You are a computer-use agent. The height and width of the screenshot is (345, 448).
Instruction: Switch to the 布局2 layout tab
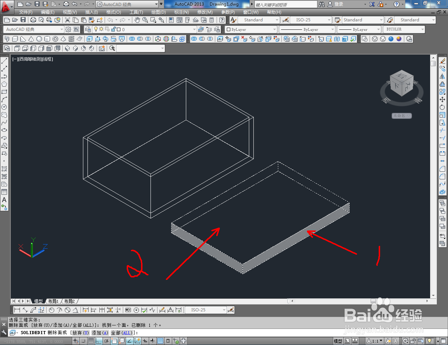coord(69,301)
